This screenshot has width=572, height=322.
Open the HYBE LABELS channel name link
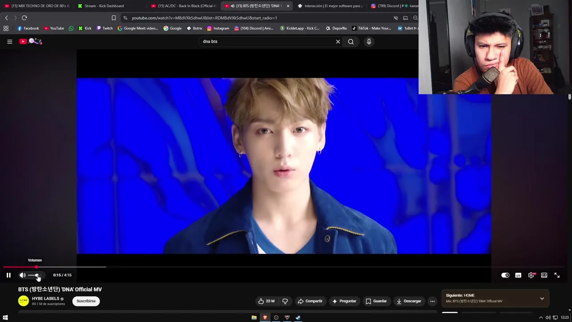(46, 298)
